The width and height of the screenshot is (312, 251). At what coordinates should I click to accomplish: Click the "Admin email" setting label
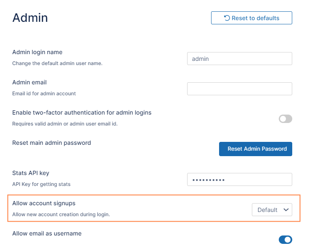[x=29, y=83]
